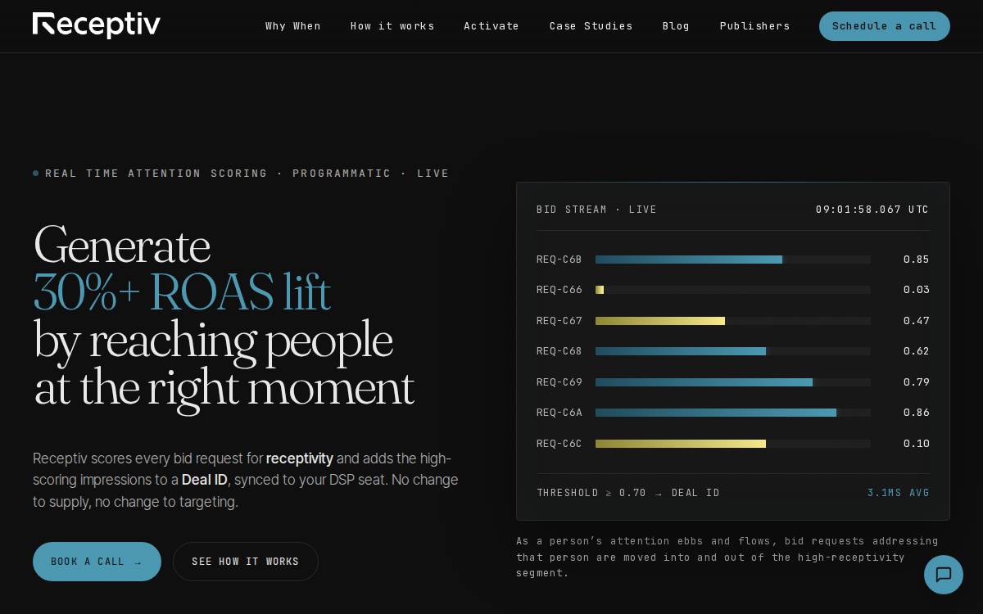Click the REQ-C6A request label

point(559,413)
